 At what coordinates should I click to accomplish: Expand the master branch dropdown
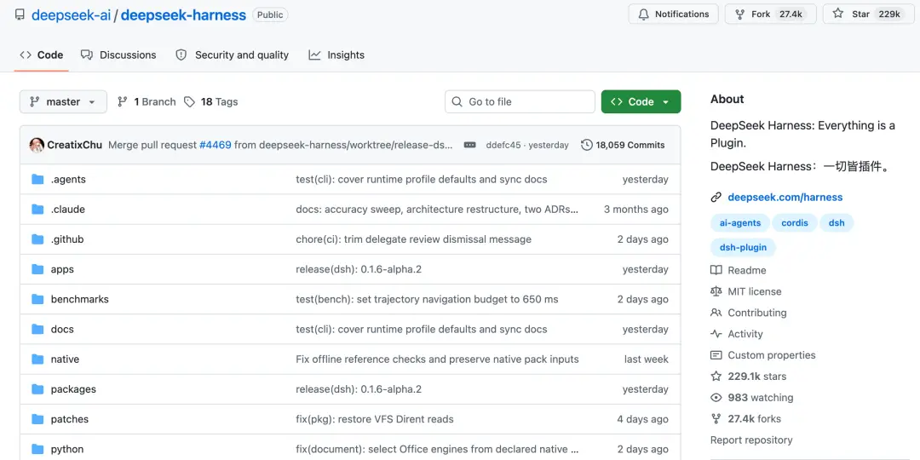(63, 101)
